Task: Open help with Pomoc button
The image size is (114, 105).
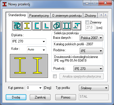Action: (x=66, y=97)
